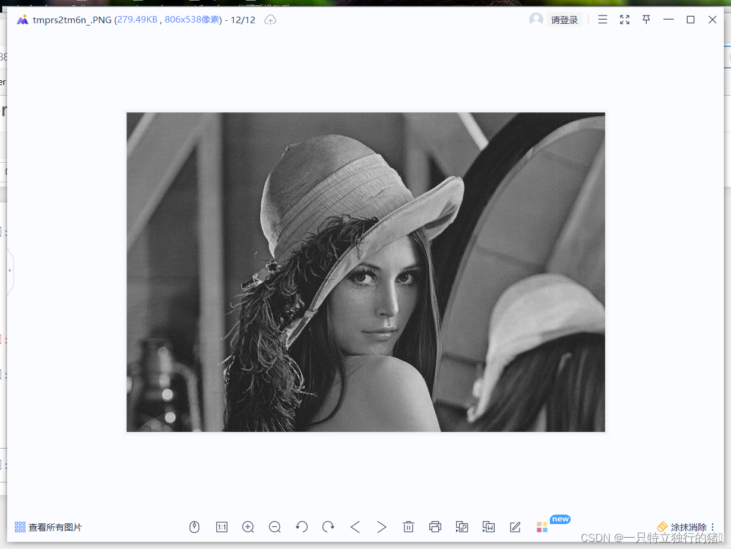Screen dimensions: 731x549
Task: Open more options three-dot menu
Action: pyautogui.click(x=713, y=527)
